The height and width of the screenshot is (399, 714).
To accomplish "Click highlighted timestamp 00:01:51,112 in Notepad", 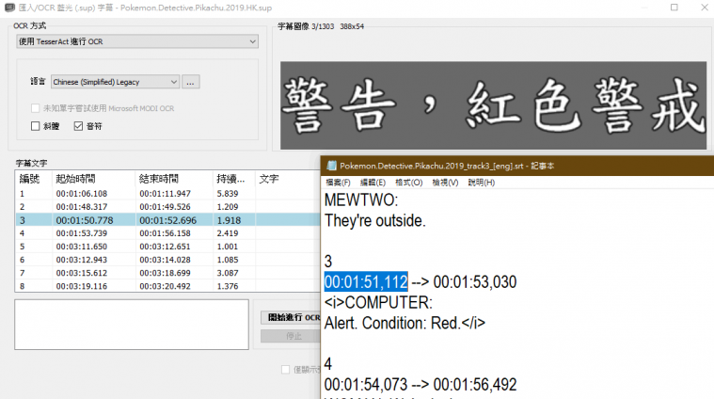I will pyautogui.click(x=366, y=282).
